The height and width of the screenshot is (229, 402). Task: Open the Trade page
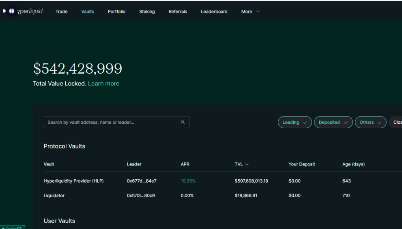tap(62, 11)
